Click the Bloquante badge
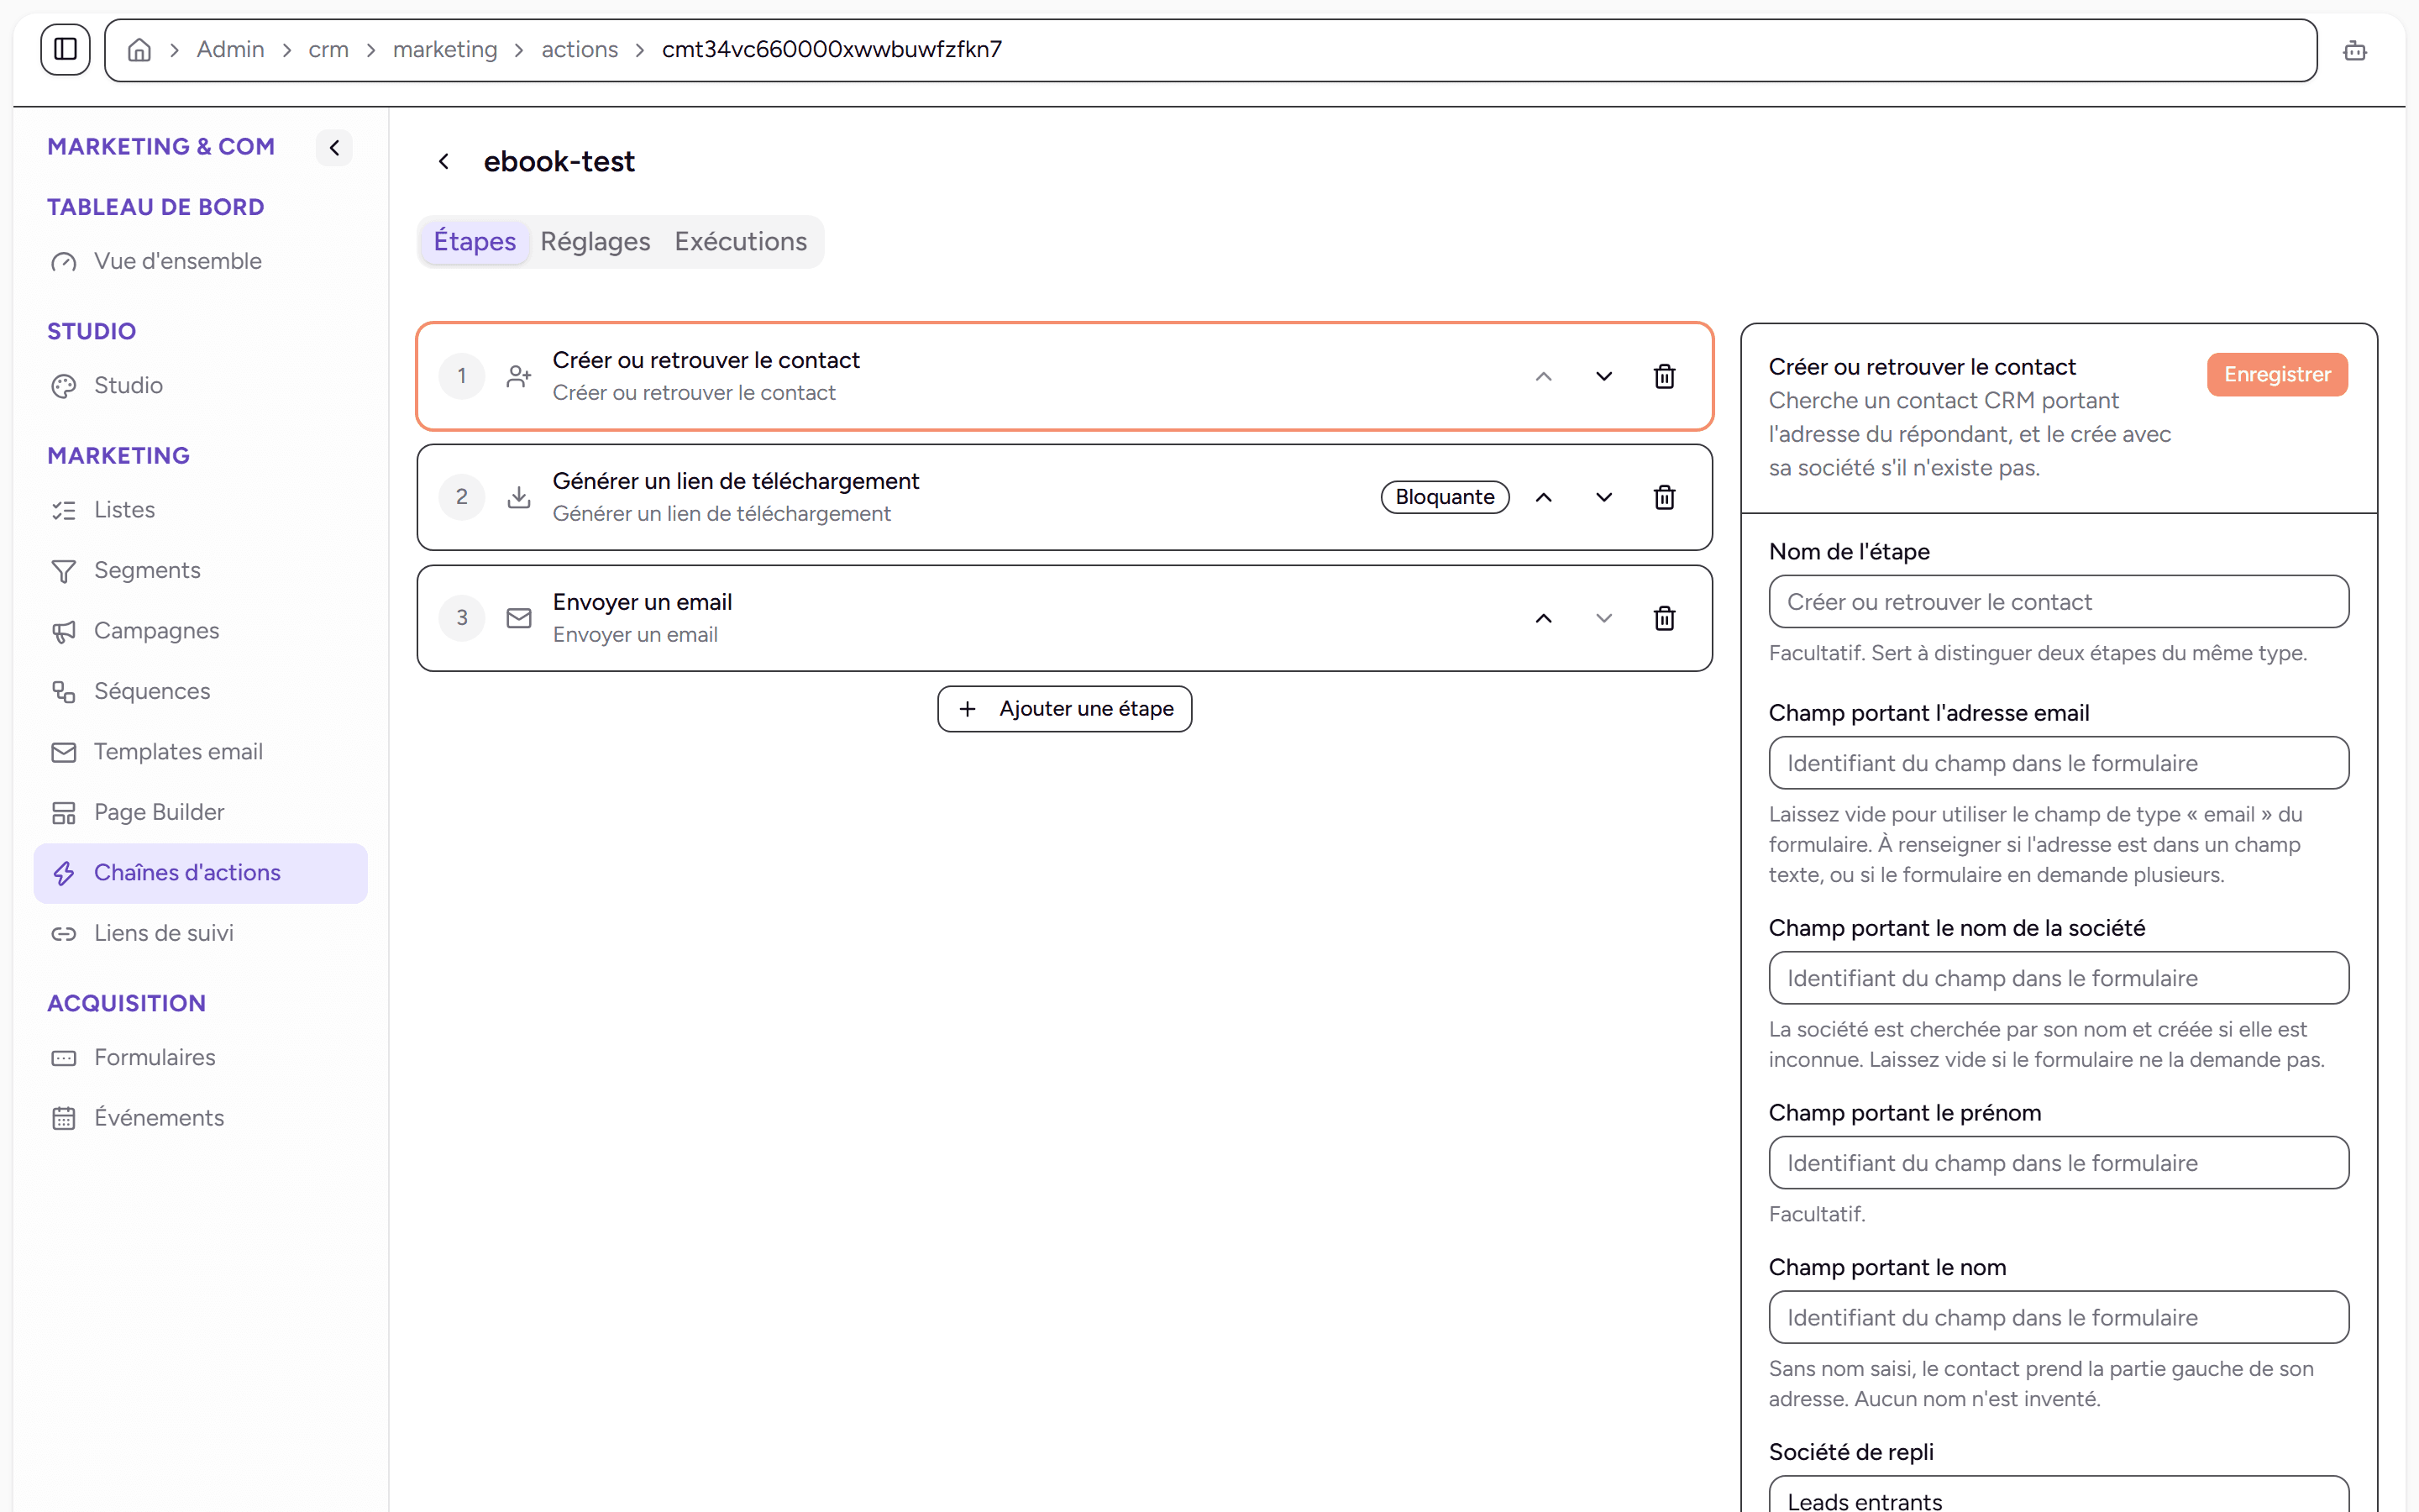This screenshot has width=2419, height=1512. [1445, 497]
